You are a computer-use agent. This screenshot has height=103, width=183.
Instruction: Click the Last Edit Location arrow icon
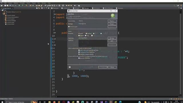click(x=67, y=5)
